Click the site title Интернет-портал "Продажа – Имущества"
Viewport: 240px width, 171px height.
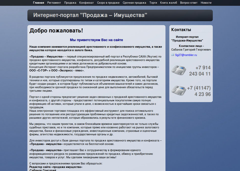pos(90,15)
